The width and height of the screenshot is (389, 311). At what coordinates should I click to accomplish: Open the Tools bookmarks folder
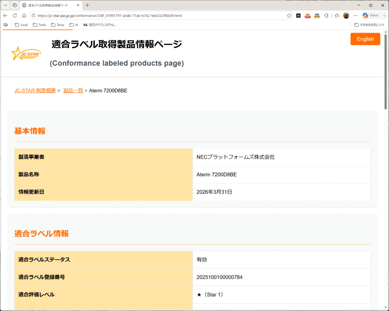point(39,25)
